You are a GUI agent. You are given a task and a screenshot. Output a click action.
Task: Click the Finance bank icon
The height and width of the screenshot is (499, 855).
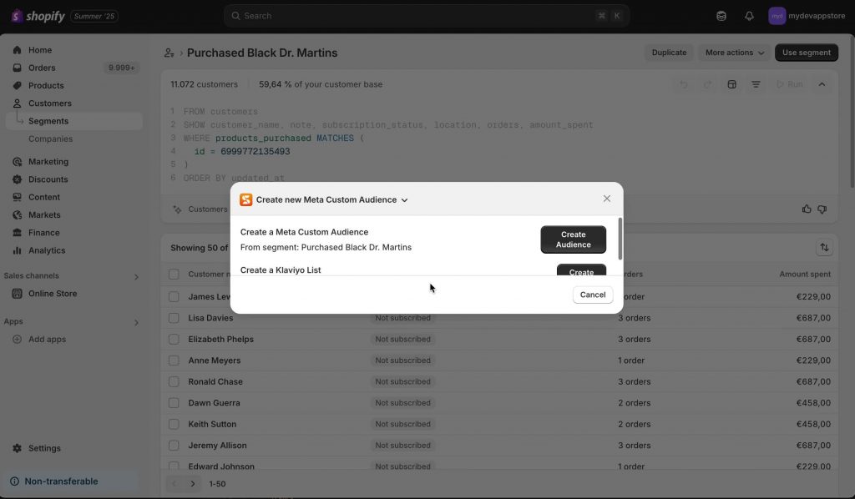coord(17,233)
